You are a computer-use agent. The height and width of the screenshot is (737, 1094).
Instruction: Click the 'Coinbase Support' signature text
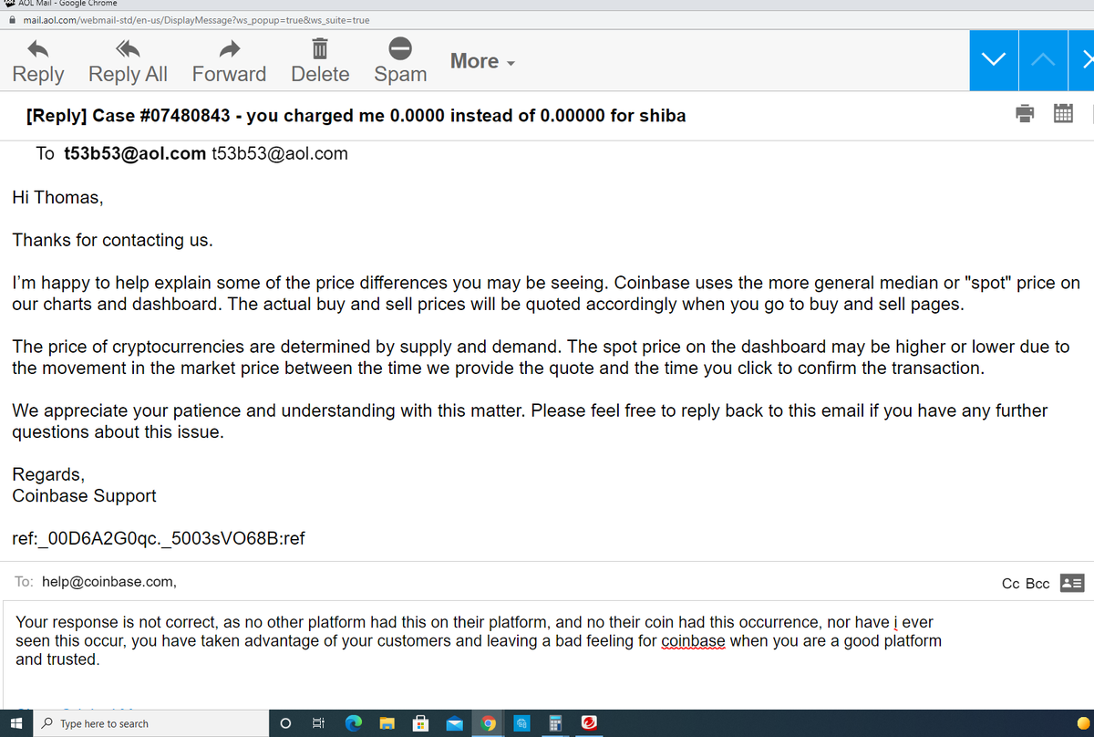(x=84, y=496)
